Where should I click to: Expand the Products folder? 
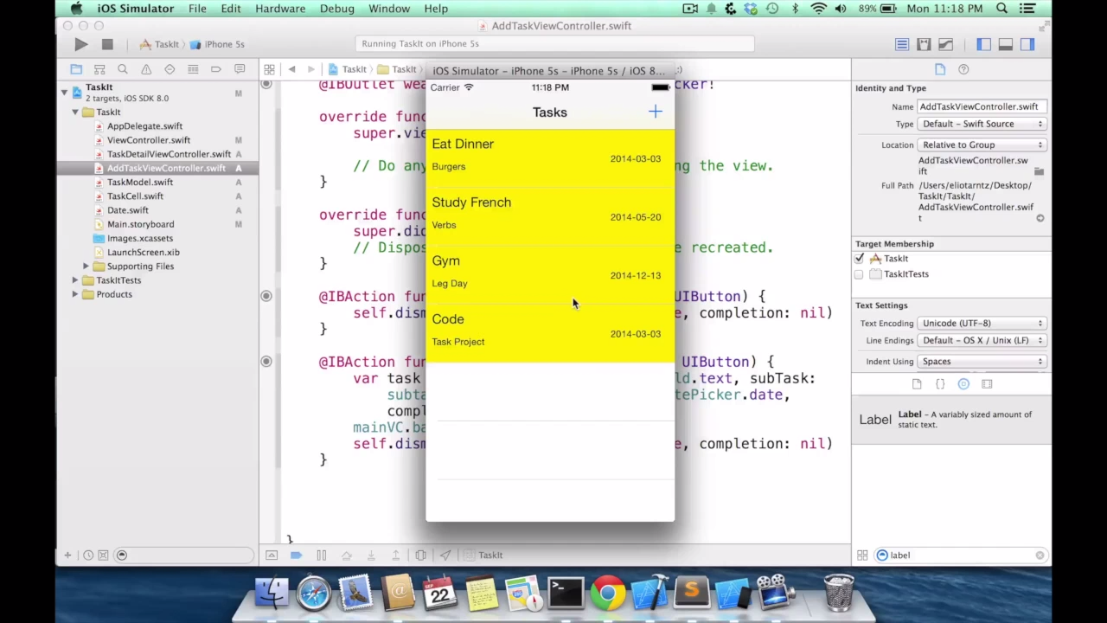coord(75,294)
